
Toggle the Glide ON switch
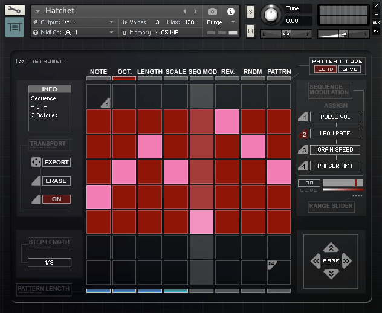309,182
